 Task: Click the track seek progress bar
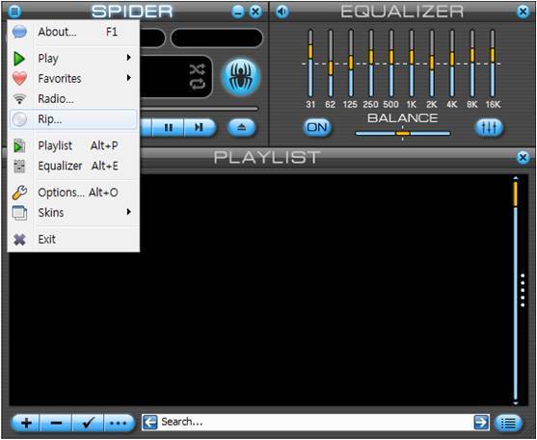tap(200, 109)
